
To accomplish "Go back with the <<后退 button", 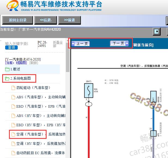I will coord(45,20).
